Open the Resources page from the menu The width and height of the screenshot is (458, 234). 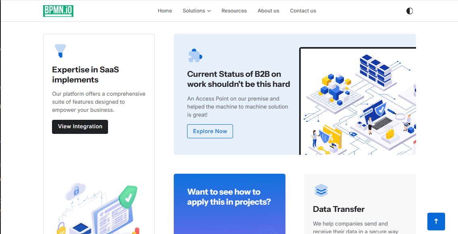click(234, 11)
